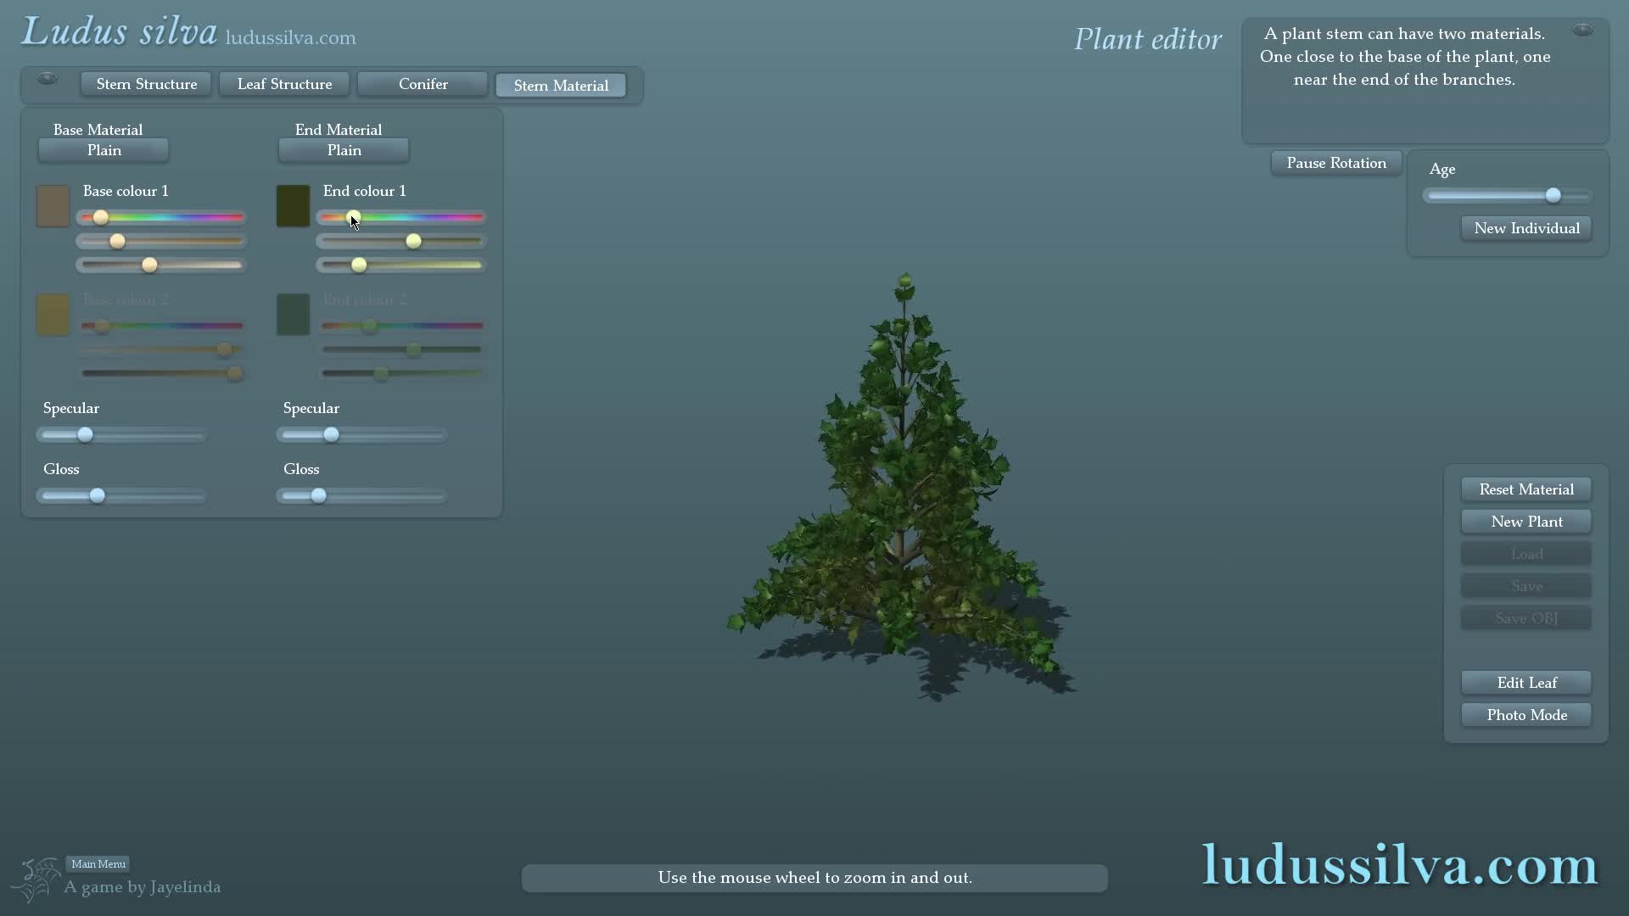Click the ludussilva.com link beside the title
Screen dimensions: 1629x916
click(291, 38)
